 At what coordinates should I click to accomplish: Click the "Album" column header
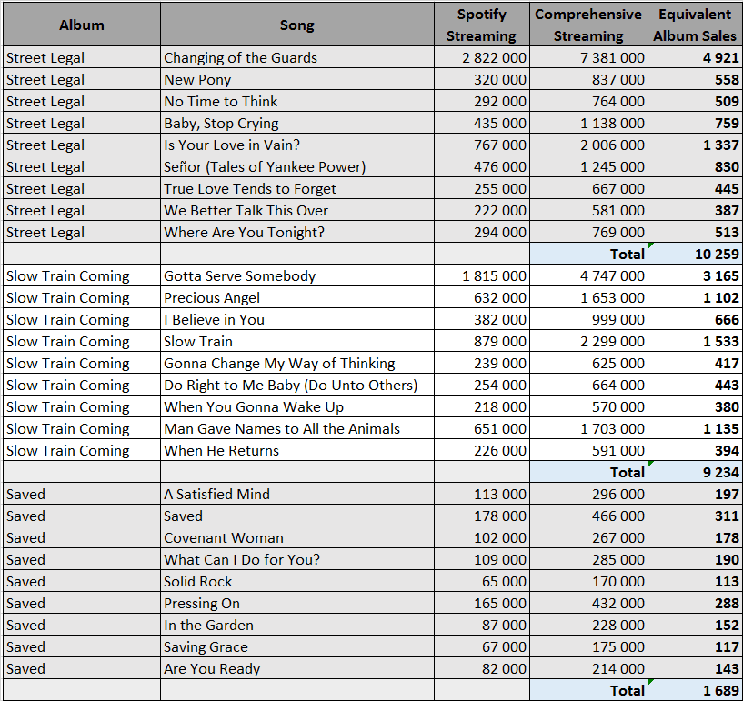point(82,25)
